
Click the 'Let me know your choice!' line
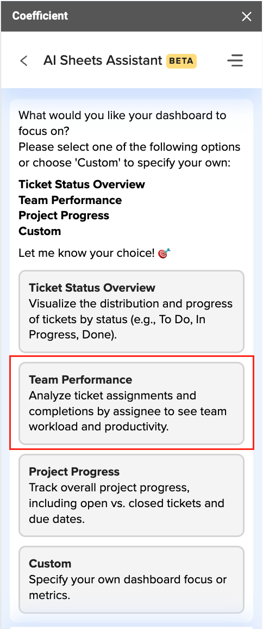(86, 254)
